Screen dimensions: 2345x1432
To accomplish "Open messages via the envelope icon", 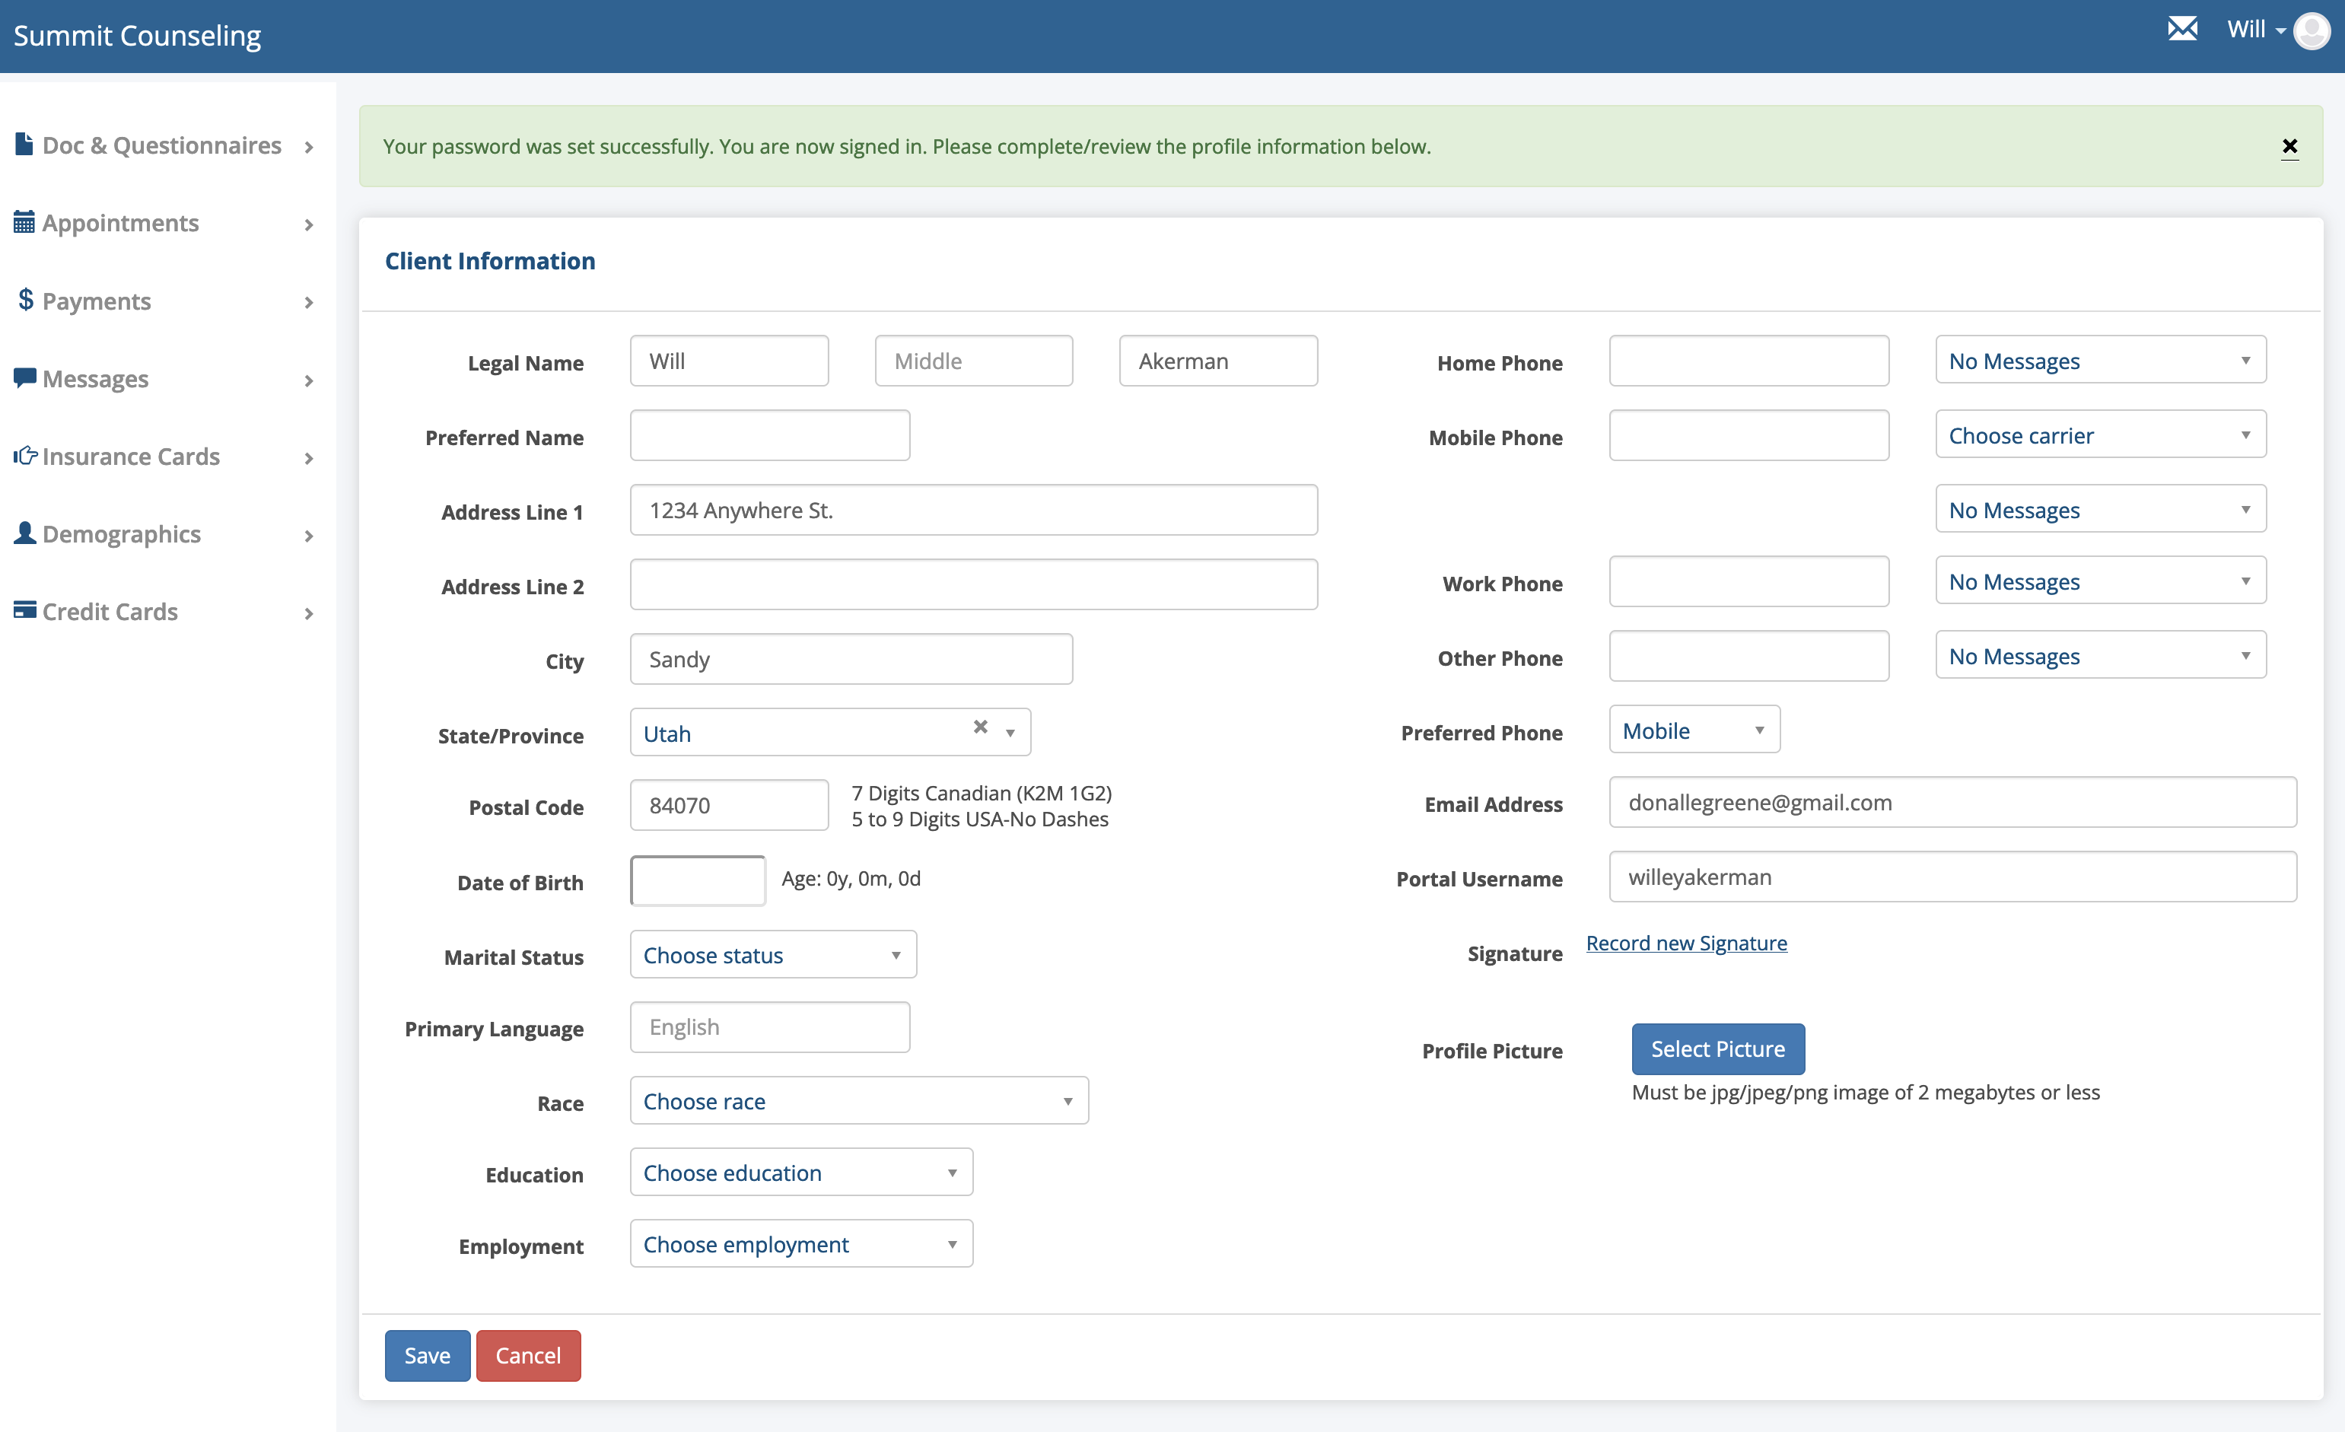I will [x=2182, y=30].
